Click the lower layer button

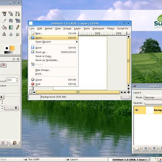154,148
